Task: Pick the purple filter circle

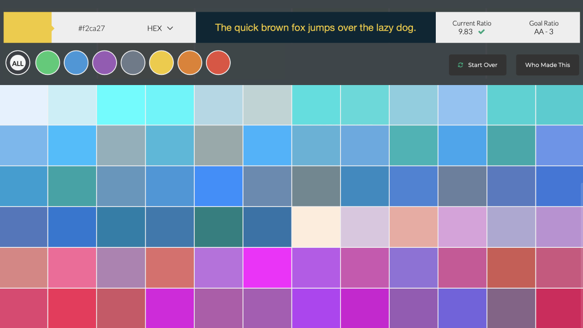Action: click(x=104, y=63)
